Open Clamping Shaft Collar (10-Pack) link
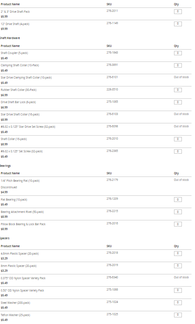 click(20, 65)
